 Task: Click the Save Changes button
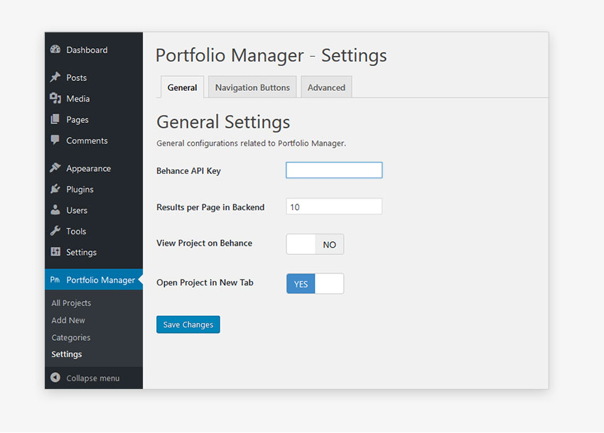(x=188, y=324)
